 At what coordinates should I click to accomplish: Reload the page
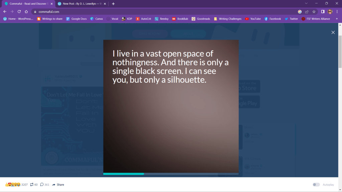[x=19, y=11]
